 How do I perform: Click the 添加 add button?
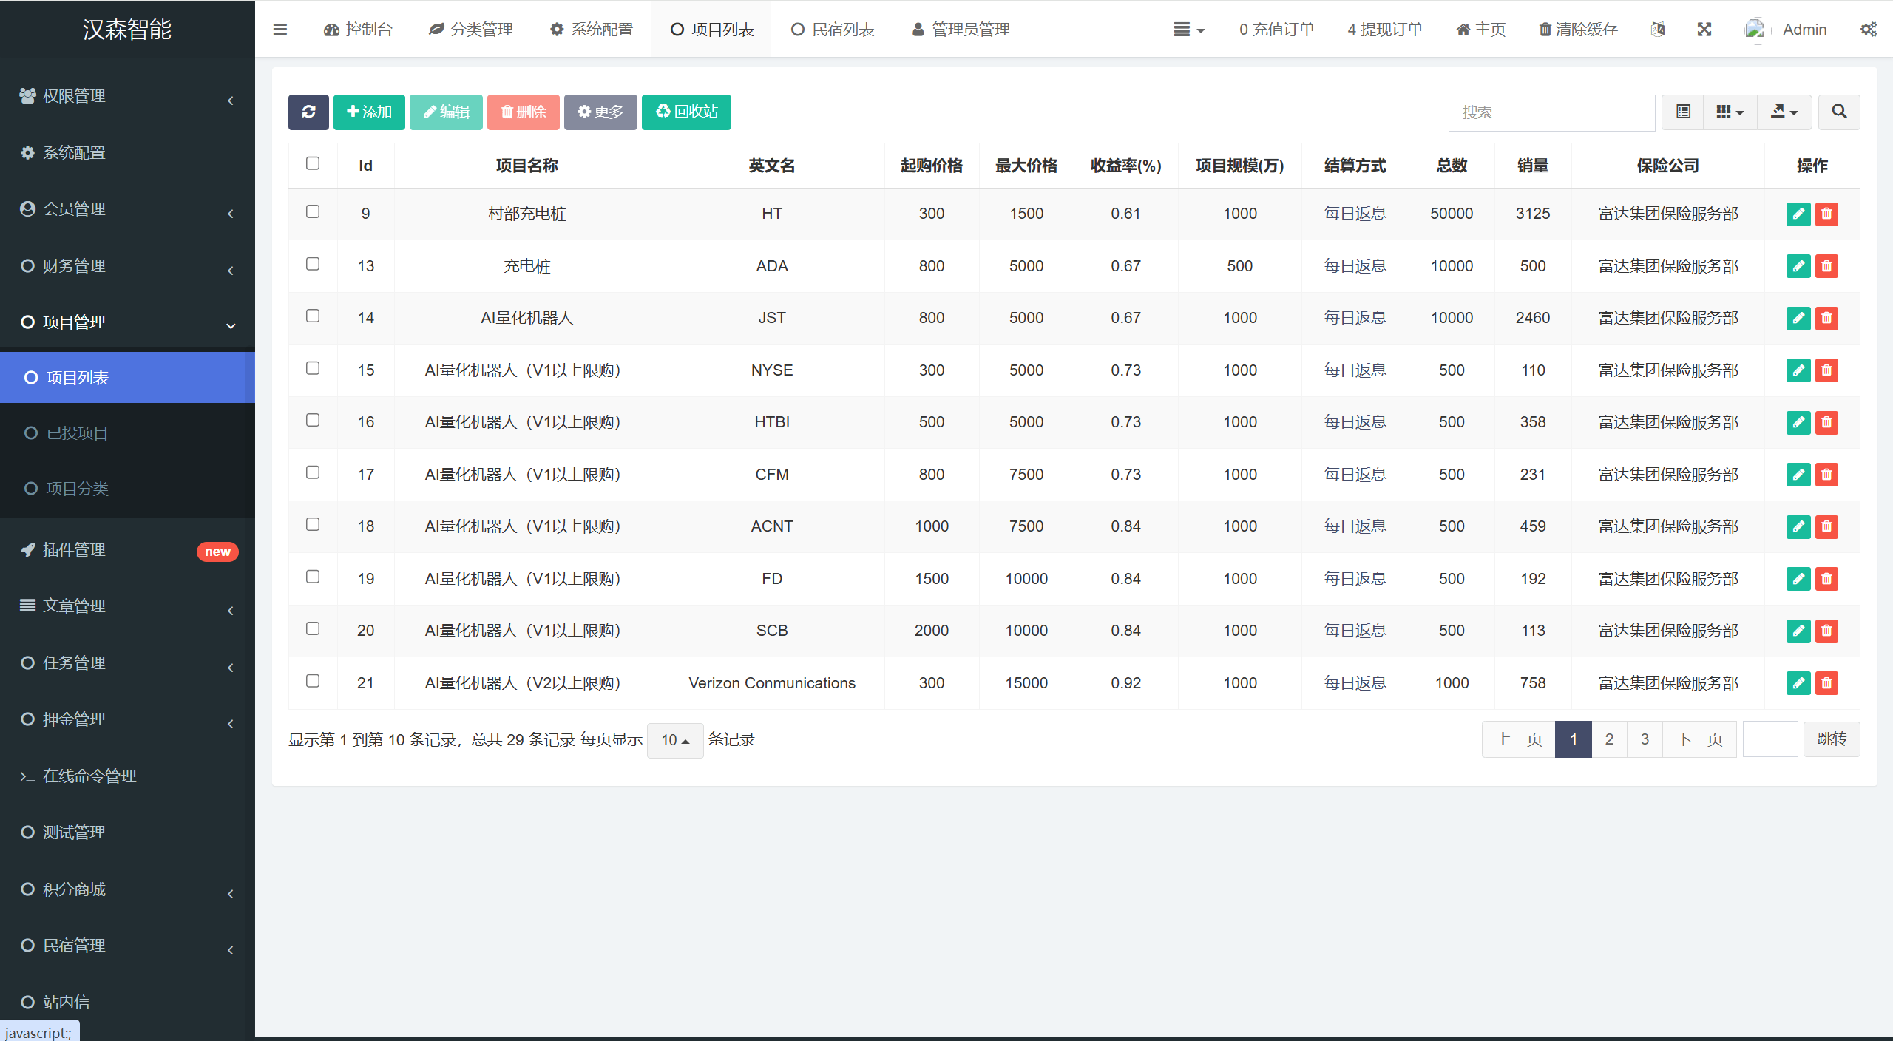tap(369, 112)
